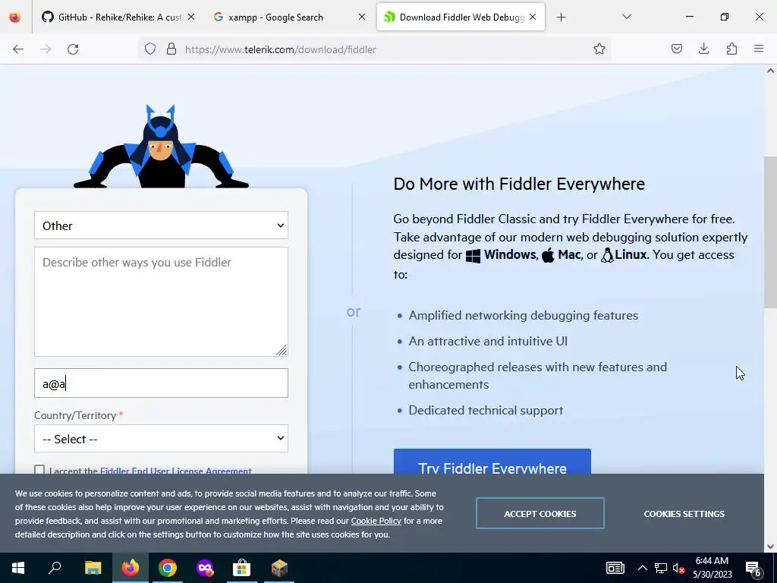Click the news and interests taskbar icon

pos(615,568)
